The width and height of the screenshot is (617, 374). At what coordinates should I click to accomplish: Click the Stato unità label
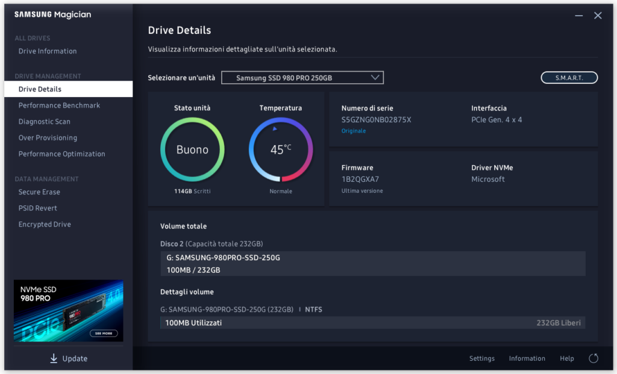(x=192, y=108)
